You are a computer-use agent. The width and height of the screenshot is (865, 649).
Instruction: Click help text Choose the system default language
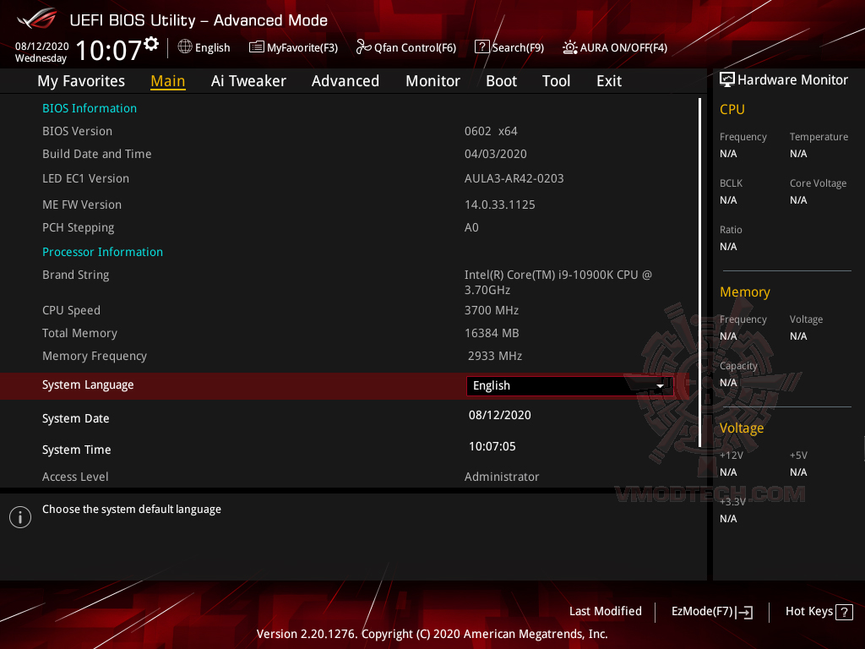[x=132, y=510]
